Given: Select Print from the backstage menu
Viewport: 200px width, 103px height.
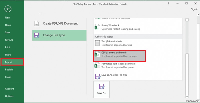Looking at the screenshot, I should pos(7,47).
